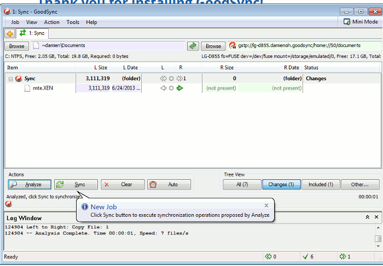This screenshot has height=266, width=383.
Task: Switch to the 1: Sync job tab
Action: click(x=32, y=33)
